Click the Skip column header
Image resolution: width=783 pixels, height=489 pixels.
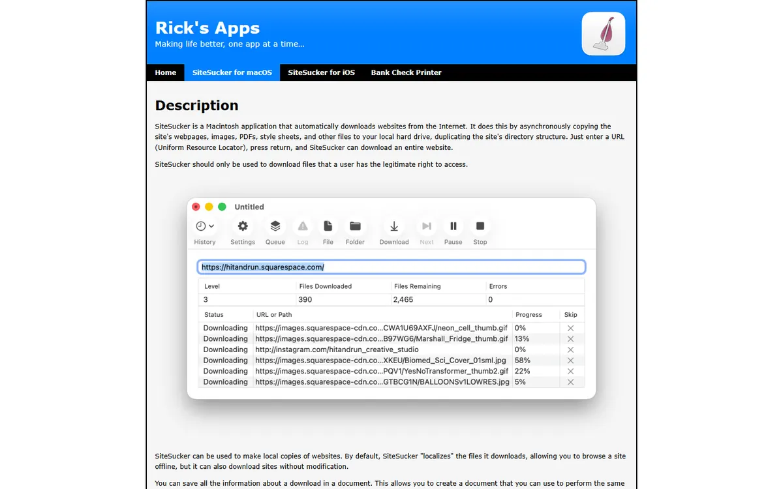[571, 314]
